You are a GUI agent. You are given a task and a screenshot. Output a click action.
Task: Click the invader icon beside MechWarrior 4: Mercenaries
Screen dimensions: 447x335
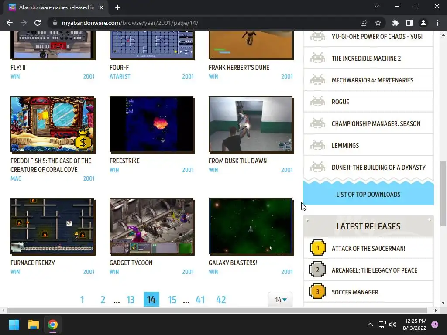318,80
